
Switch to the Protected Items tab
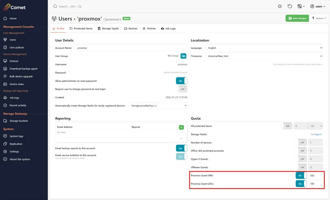pyautogui.click(x=81, y=29)
